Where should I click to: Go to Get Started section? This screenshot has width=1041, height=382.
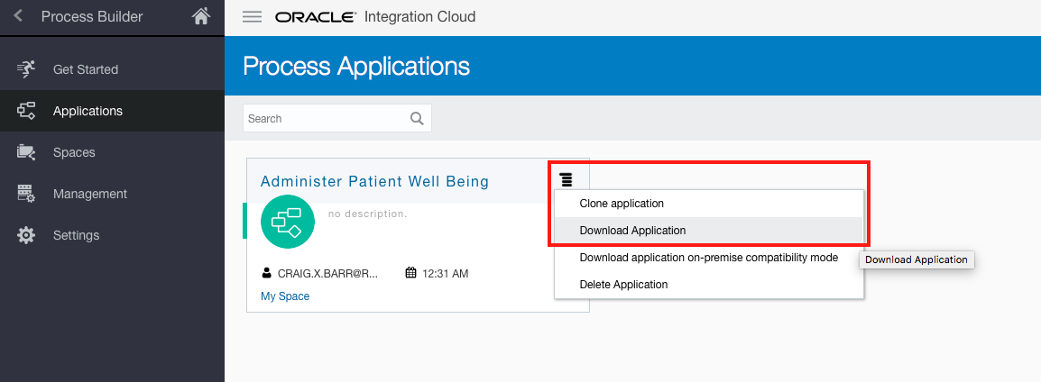[86, 69]
